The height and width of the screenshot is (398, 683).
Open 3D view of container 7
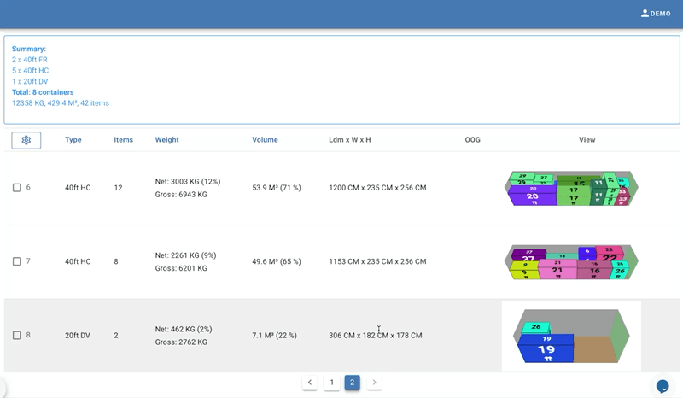[571, 262]
